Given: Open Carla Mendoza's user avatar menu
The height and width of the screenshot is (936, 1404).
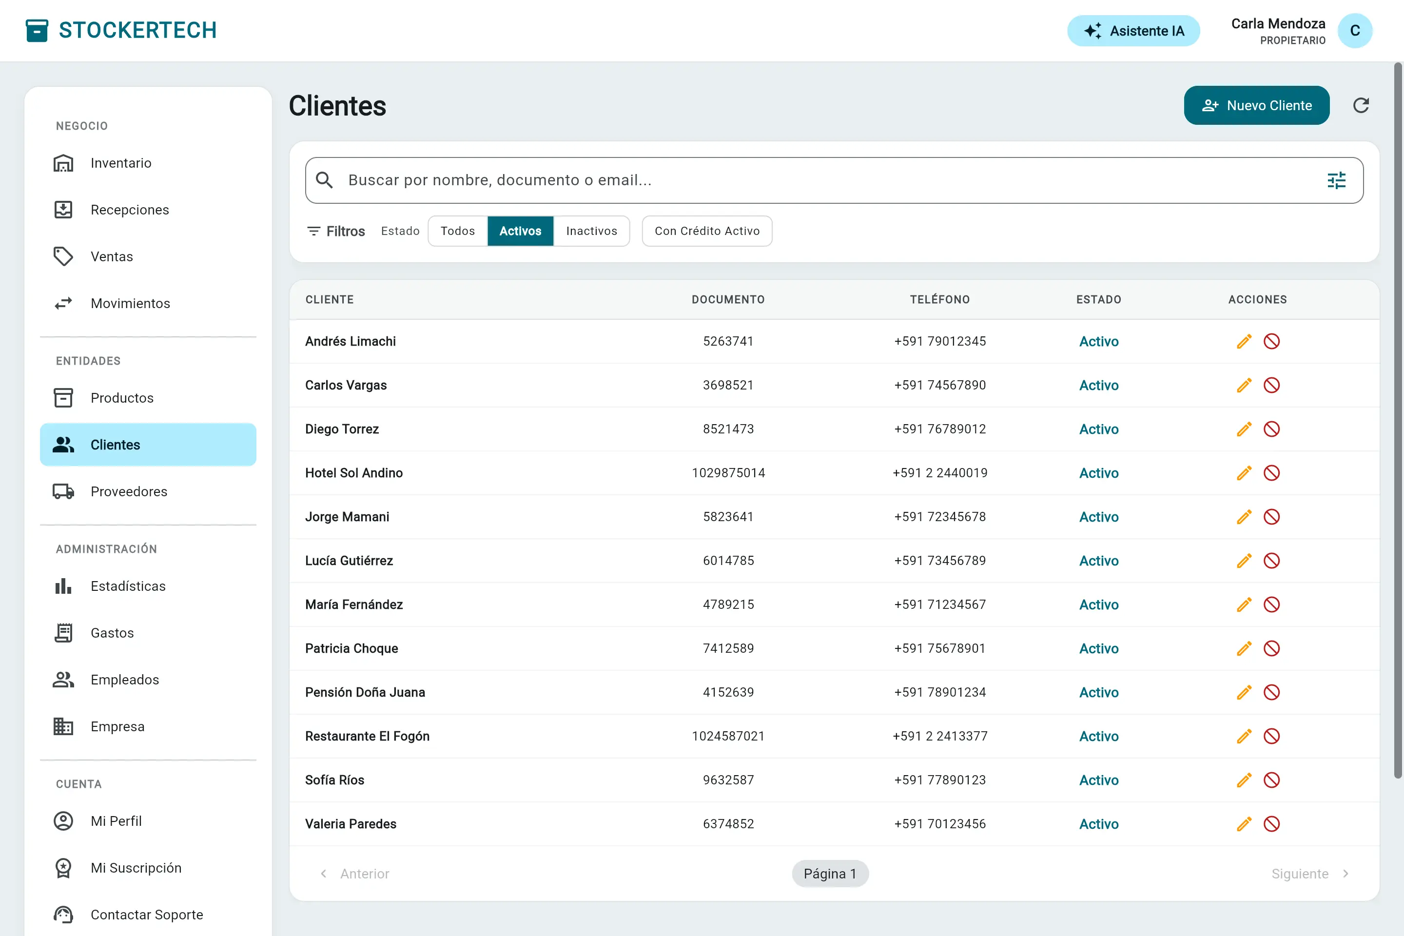Looking at the screenshot, I should (x=1354, y=30).
